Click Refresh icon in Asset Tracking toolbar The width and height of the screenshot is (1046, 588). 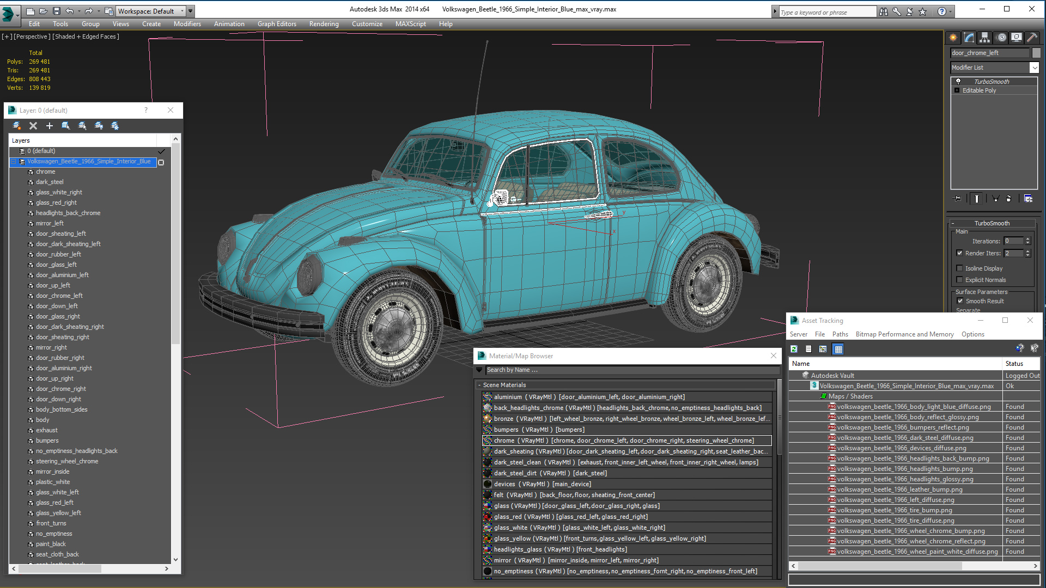pyautogui.click(x=794, y=349)
